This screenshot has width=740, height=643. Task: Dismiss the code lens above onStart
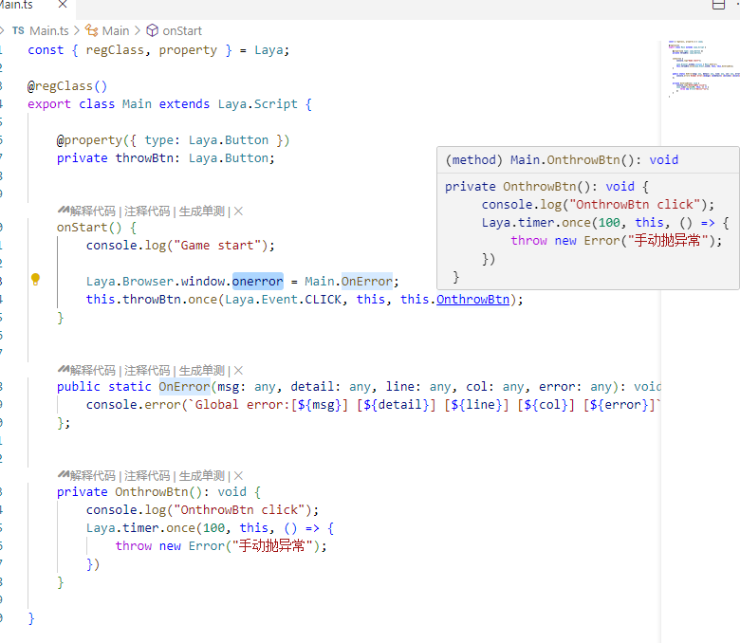click(x=238, y=211)
